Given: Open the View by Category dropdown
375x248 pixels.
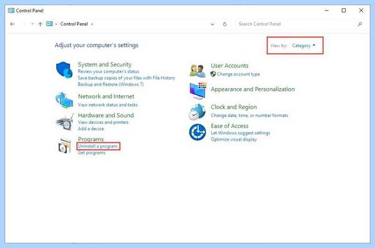Looking at the screenshot, I should (304, 46).
